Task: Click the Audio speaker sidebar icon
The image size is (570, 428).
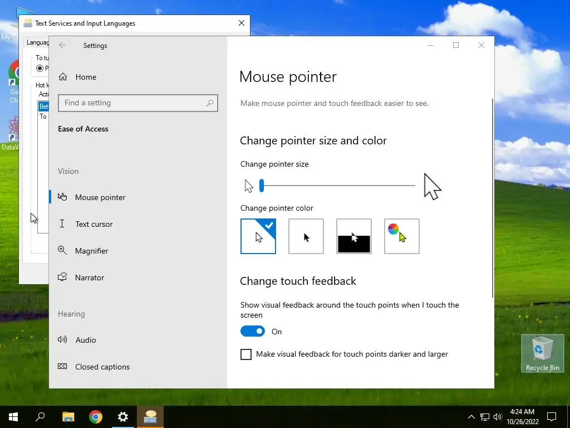Action: (62, 339)
